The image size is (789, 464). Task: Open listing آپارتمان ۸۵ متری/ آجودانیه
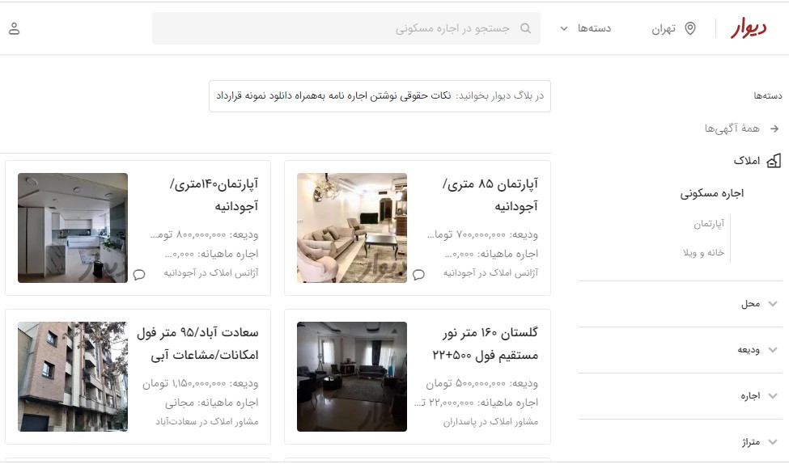[417, 228]
